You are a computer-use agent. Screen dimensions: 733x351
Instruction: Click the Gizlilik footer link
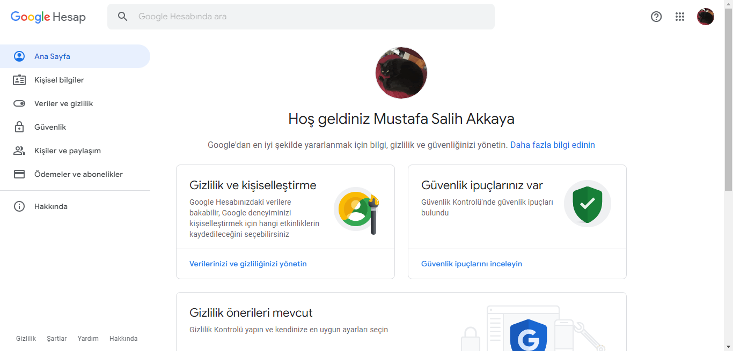26,339
